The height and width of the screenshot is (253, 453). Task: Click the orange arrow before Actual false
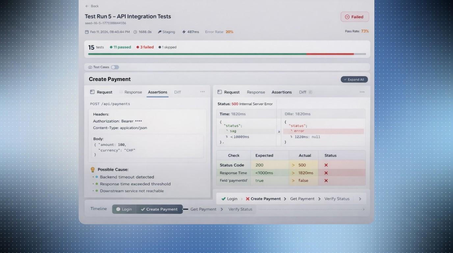293,181
